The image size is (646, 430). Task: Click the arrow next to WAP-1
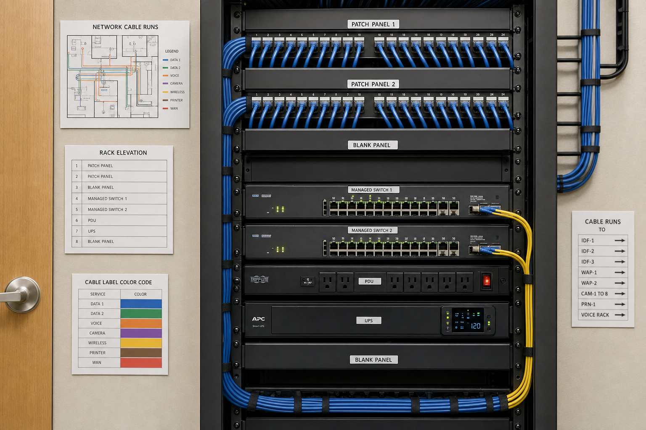click(620, 273)
